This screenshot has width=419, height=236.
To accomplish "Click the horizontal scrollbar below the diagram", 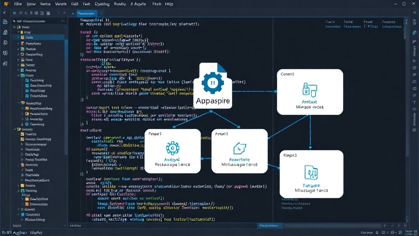I will tap(332, 226).
